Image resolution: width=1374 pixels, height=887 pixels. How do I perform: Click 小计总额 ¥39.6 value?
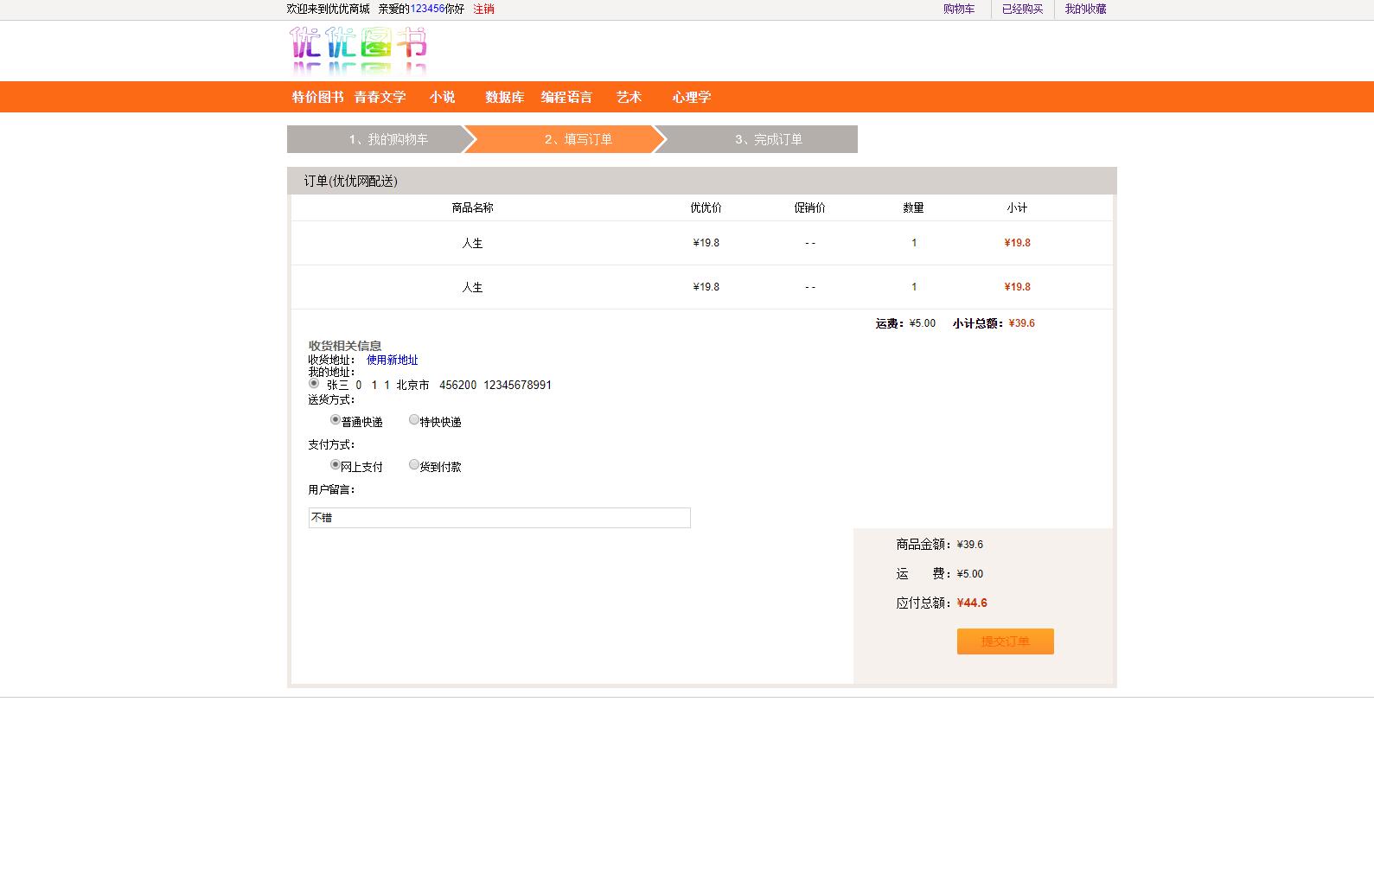1021,323
